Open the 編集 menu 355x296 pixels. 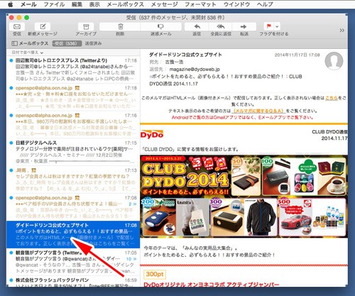77,4
